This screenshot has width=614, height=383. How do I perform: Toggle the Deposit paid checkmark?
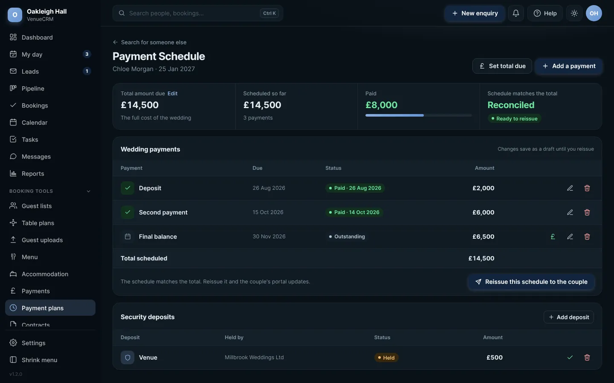click(x=127, y=188)
